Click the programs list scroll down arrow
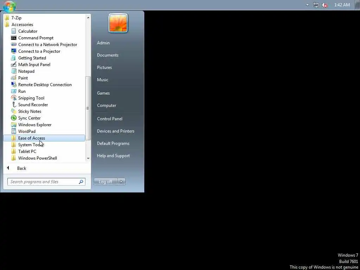Image resolution: width=360 pixels, height=270 pixels. pyautogui.click(x=88, y=159)
